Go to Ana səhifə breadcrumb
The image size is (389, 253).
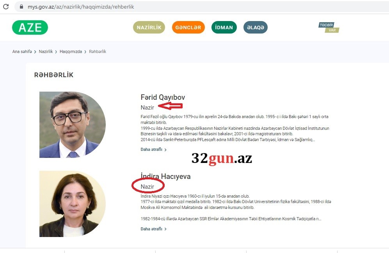22,51
